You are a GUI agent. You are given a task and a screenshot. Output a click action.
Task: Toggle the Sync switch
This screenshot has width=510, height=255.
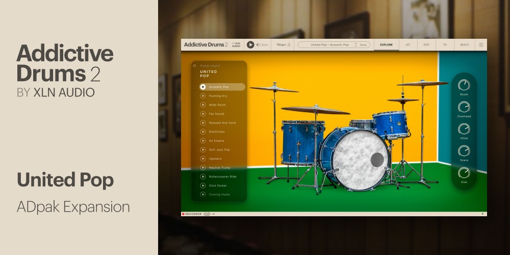(x=259, y=45)
